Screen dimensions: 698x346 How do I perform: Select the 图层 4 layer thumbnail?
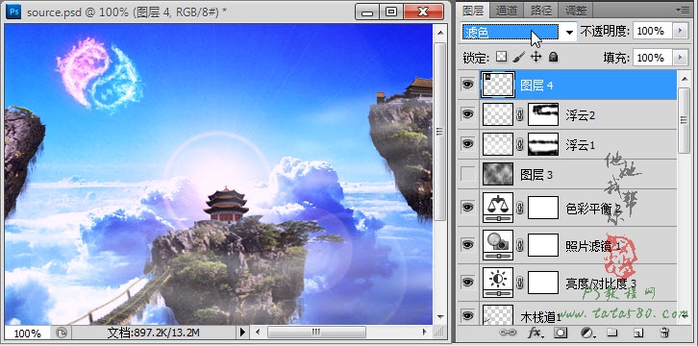tap(498, 85)
